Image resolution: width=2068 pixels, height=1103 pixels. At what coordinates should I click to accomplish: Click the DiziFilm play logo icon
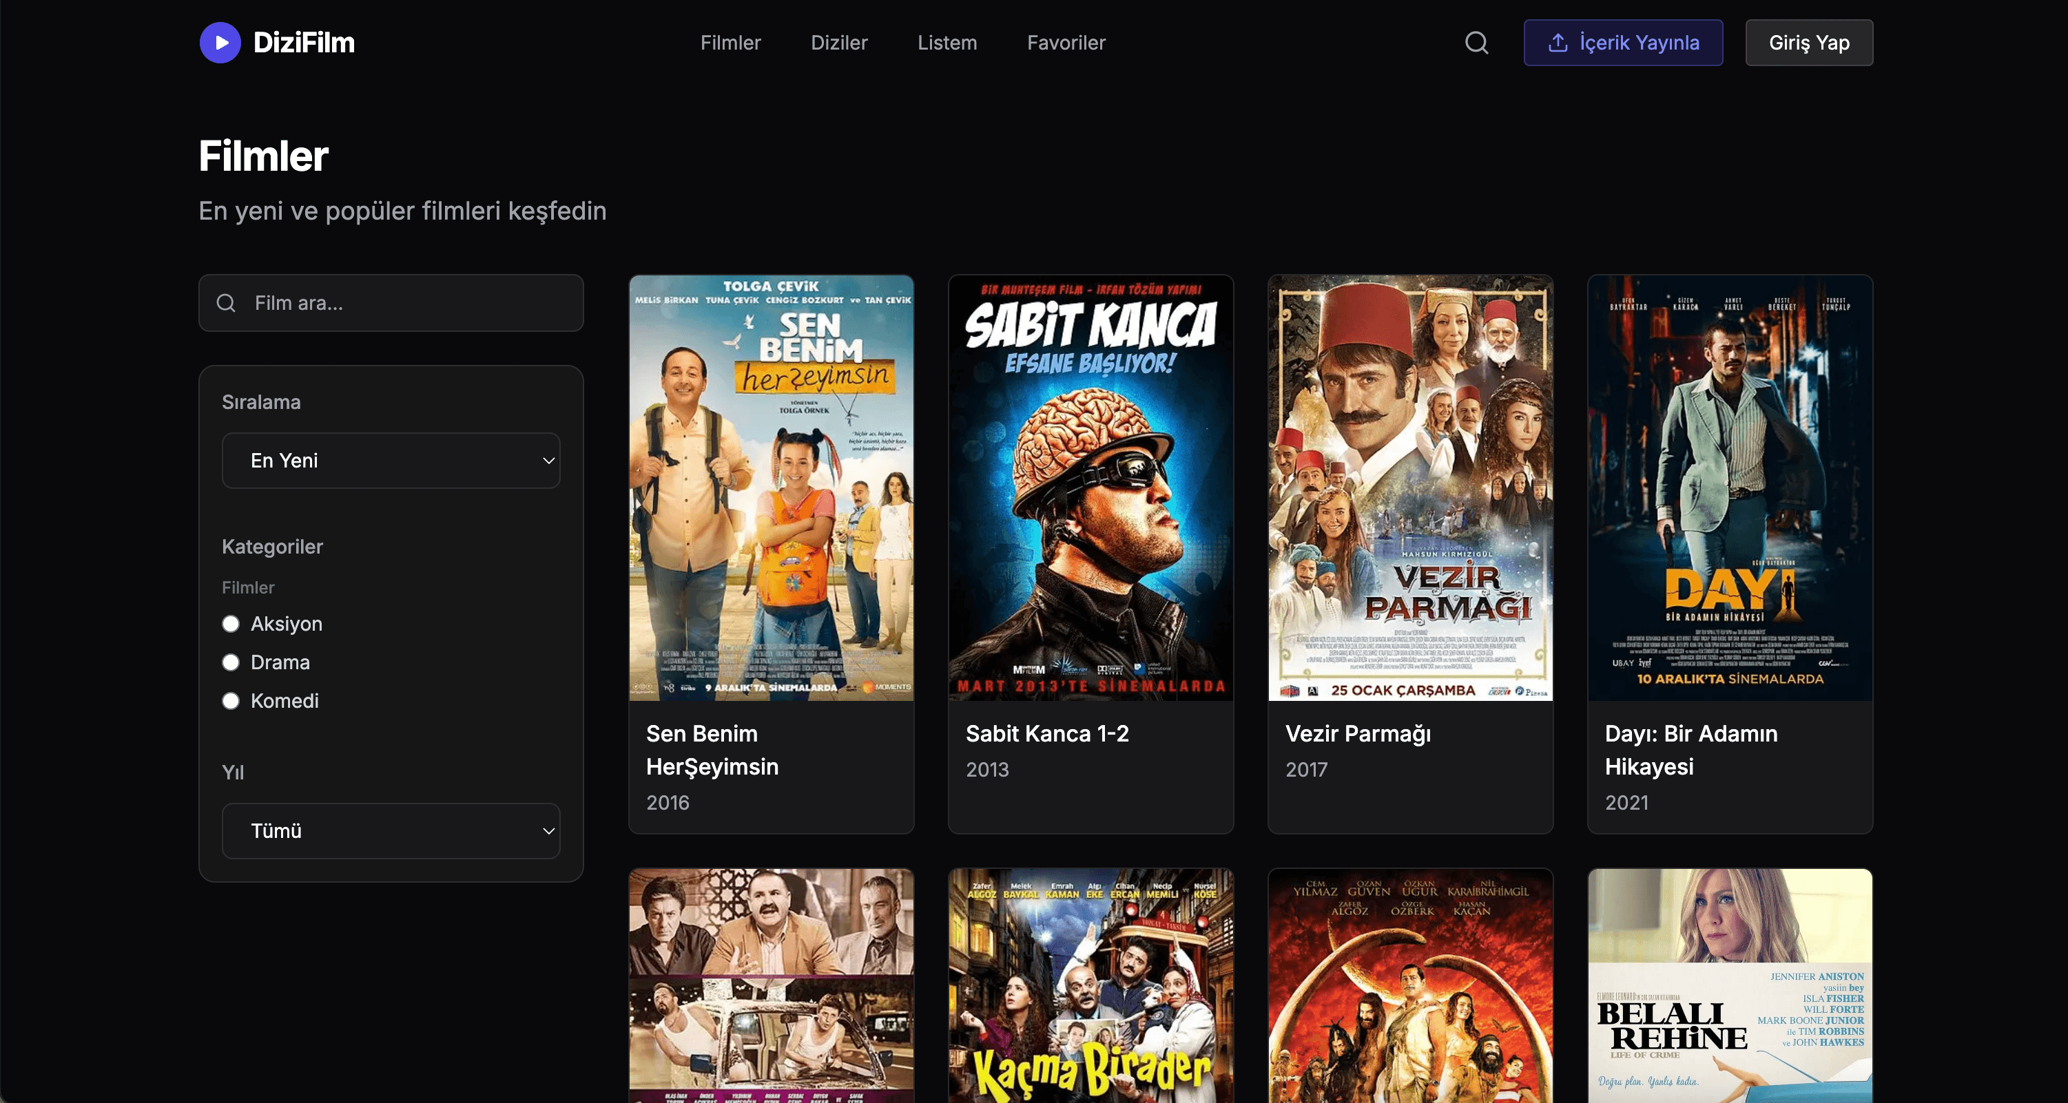pos(220,43)
